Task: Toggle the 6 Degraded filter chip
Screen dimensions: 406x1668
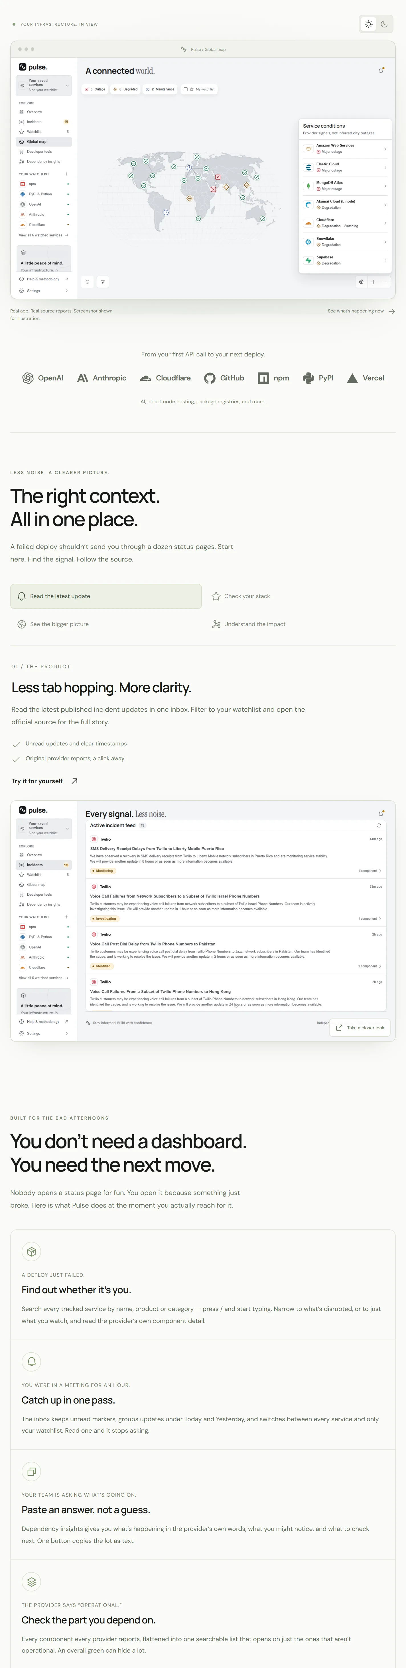Action: (125, 89)
